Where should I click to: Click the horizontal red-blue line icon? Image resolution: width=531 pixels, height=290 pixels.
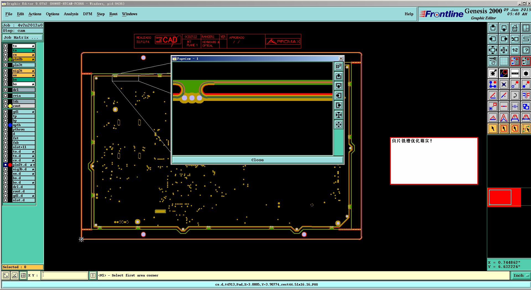tap(504, 106)
